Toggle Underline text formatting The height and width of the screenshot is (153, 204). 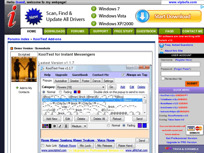66,126
